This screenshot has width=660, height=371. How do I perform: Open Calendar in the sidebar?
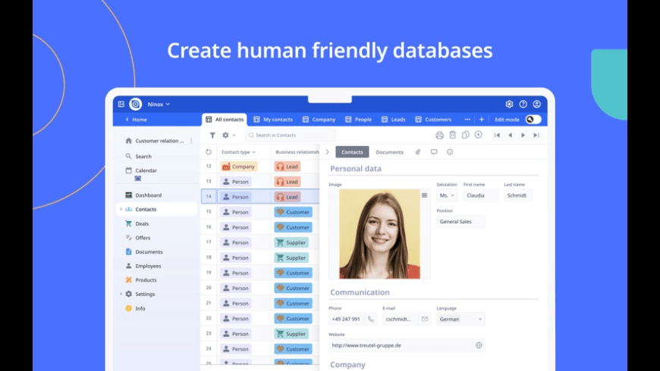tap(146, 170)
